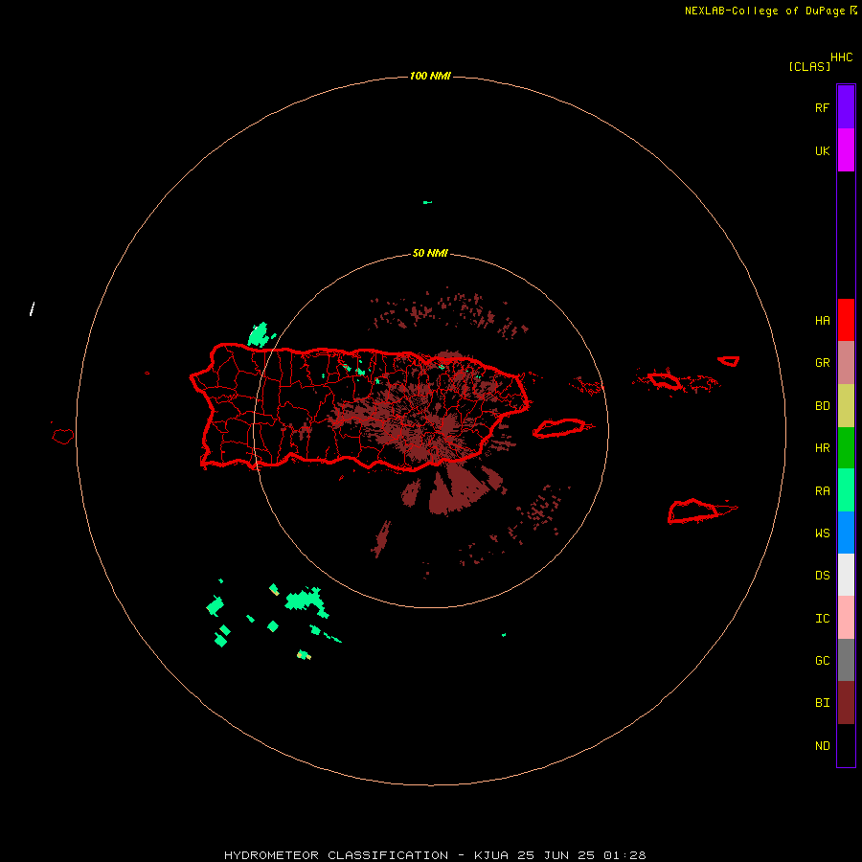The image size is (862, 862).
Task: Click the IC legend label
Action: coord(822,618)
